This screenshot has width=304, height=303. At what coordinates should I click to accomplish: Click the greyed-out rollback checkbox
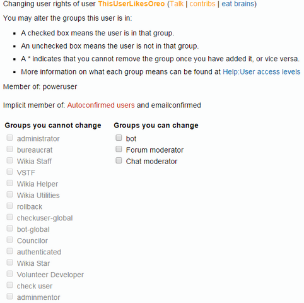click(9, 206)
